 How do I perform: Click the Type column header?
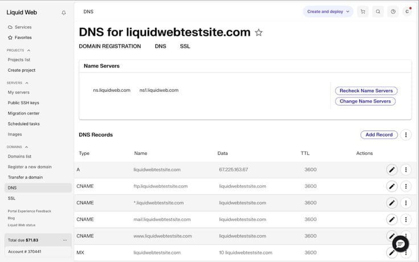click(x=84, y=153)
